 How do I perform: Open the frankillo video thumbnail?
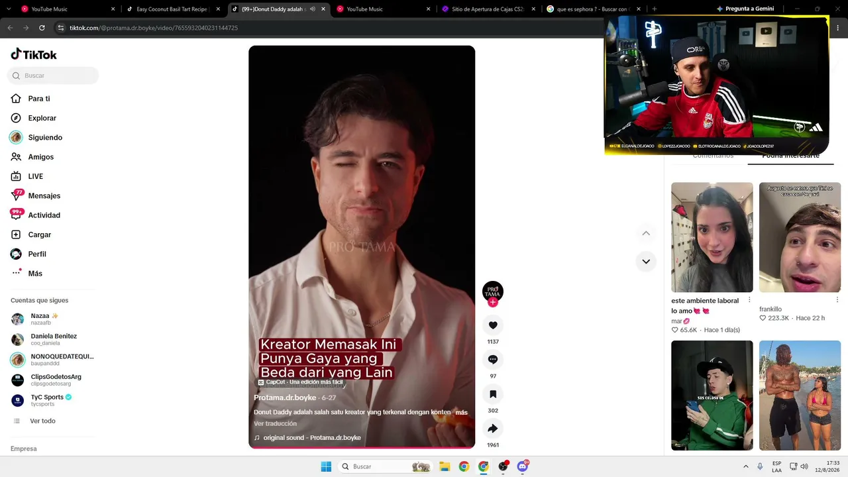[x=800, y=237]
